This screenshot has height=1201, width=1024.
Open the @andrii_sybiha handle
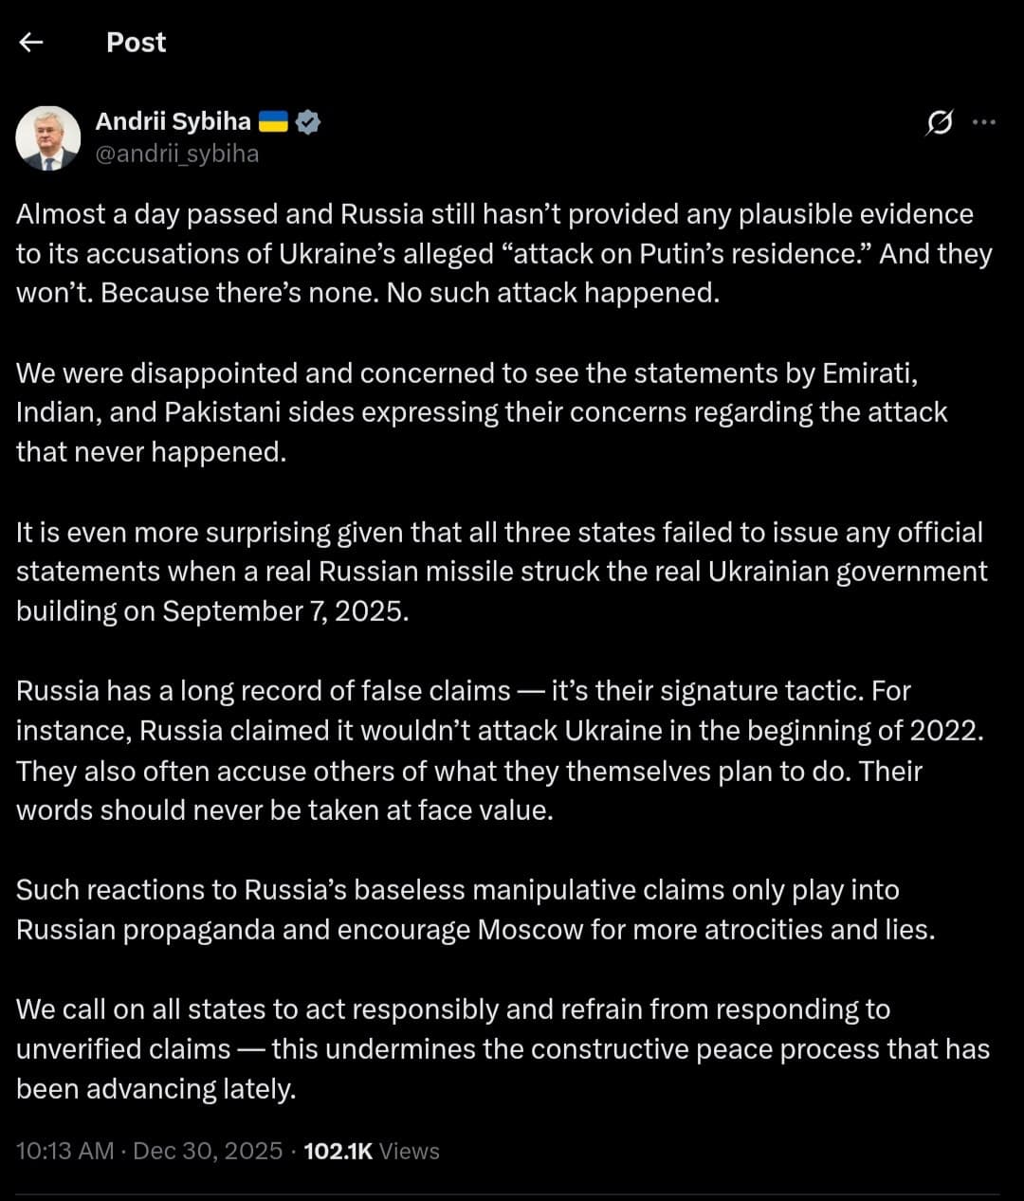coord(177,154)
